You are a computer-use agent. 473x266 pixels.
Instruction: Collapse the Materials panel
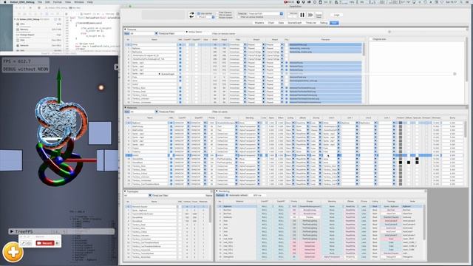[x=125, y=107]
